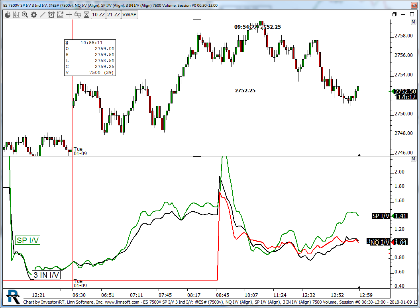Click the 06:30 time axis label

tap(79, 295)
